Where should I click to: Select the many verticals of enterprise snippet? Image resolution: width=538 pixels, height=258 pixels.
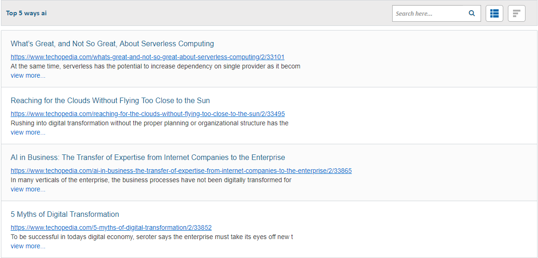pyautogui.click(x=151, y=180)
